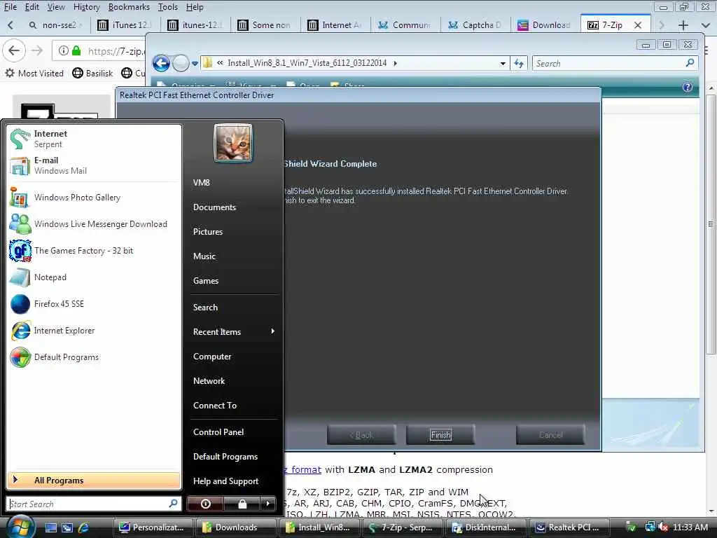
Task: Open Notepad from Start menu
Action: [x=94, y=277]
